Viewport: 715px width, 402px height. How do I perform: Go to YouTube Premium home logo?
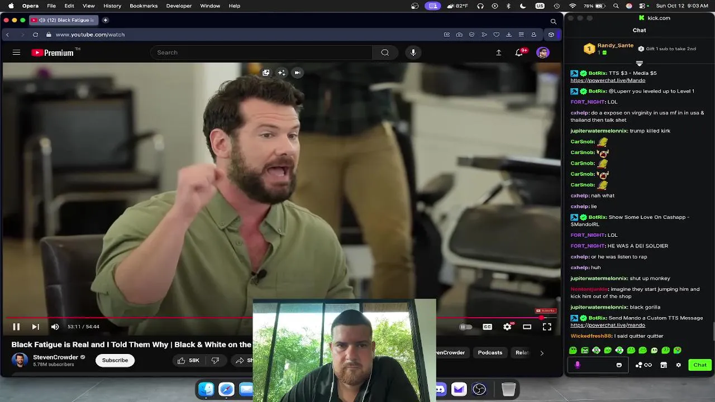coord(53,52)
